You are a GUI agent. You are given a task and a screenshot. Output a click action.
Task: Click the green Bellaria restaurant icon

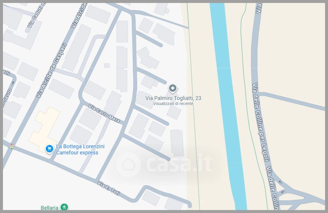coord(64,206)
